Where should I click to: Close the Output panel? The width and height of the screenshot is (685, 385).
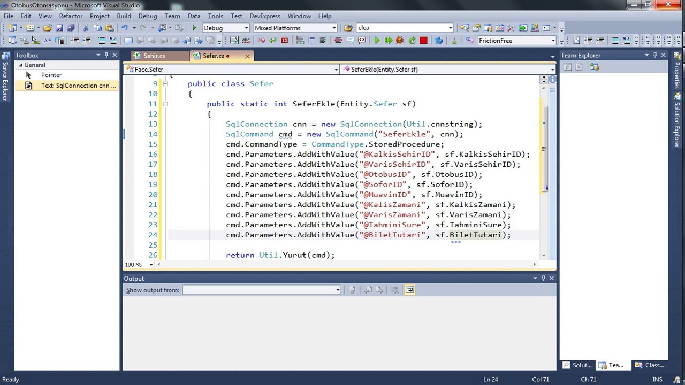click(552, 278)
